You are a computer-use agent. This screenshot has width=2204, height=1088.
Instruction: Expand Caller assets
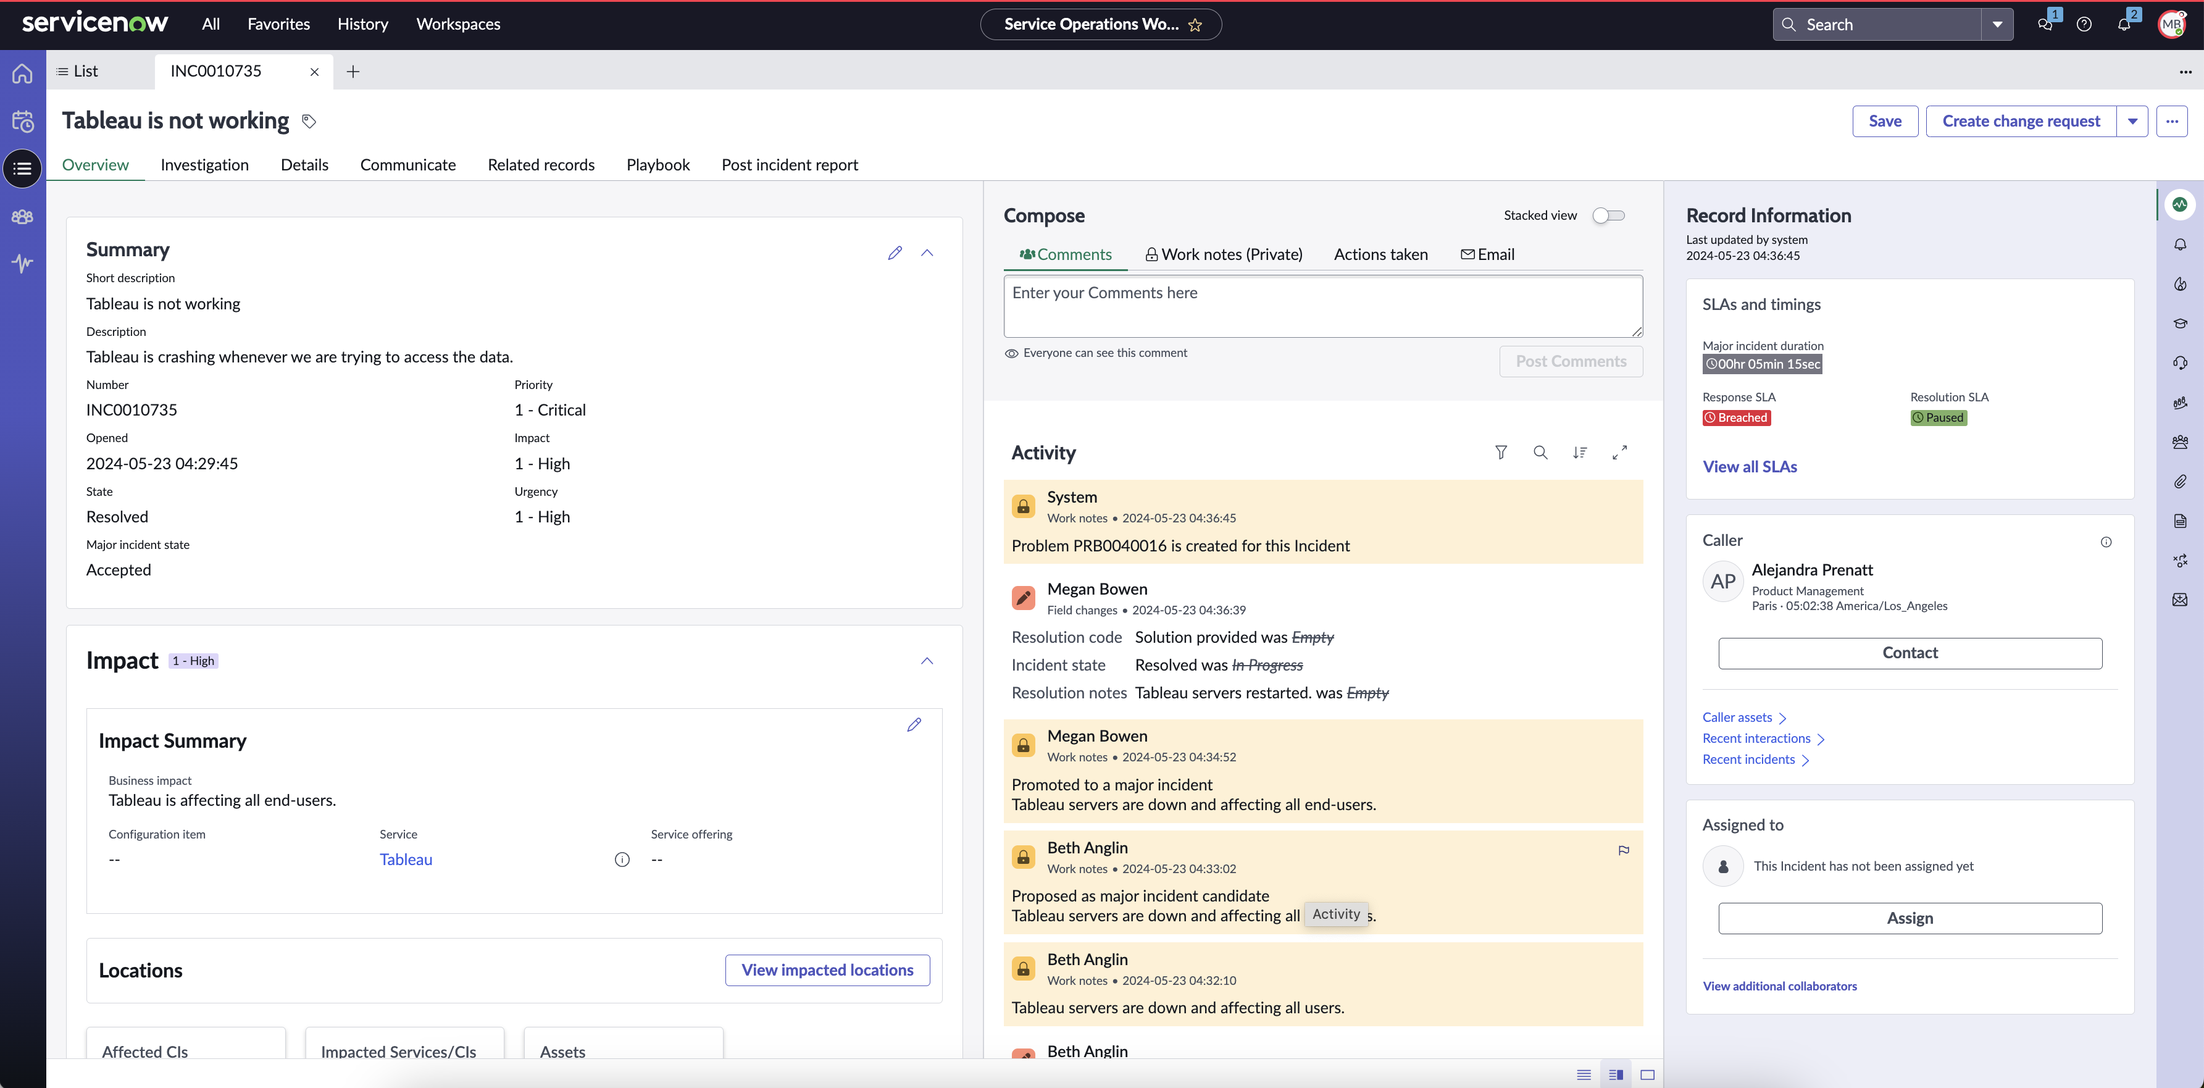coord(1745,718)
